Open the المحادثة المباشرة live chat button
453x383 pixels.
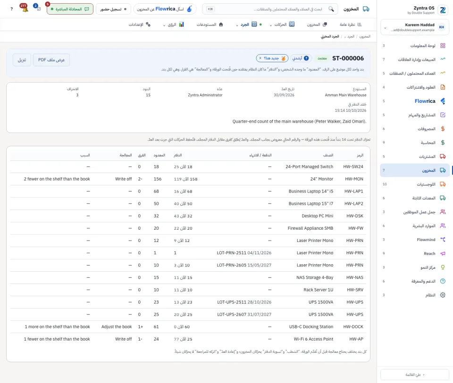70,9
